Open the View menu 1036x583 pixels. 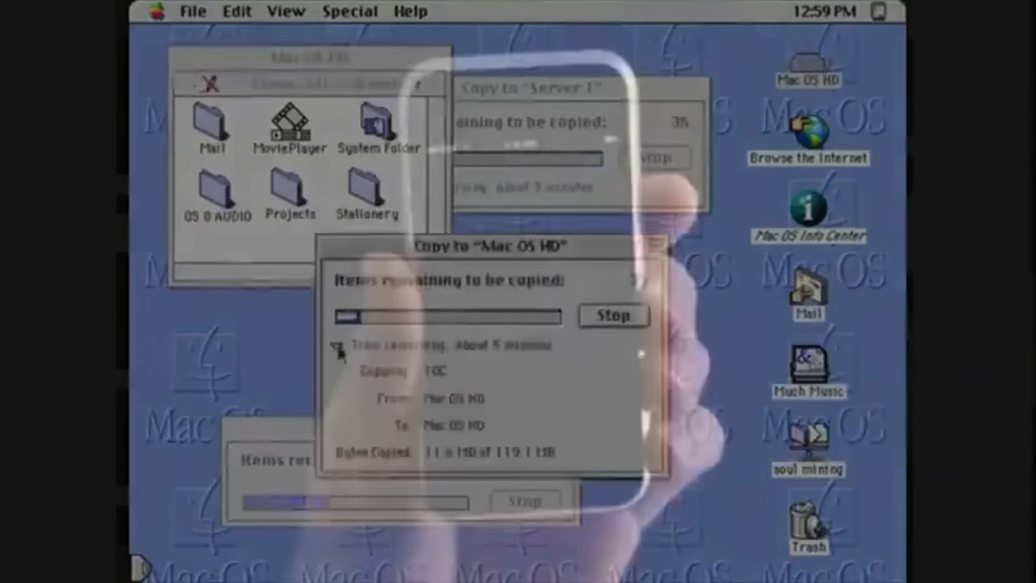click(286, 11)
